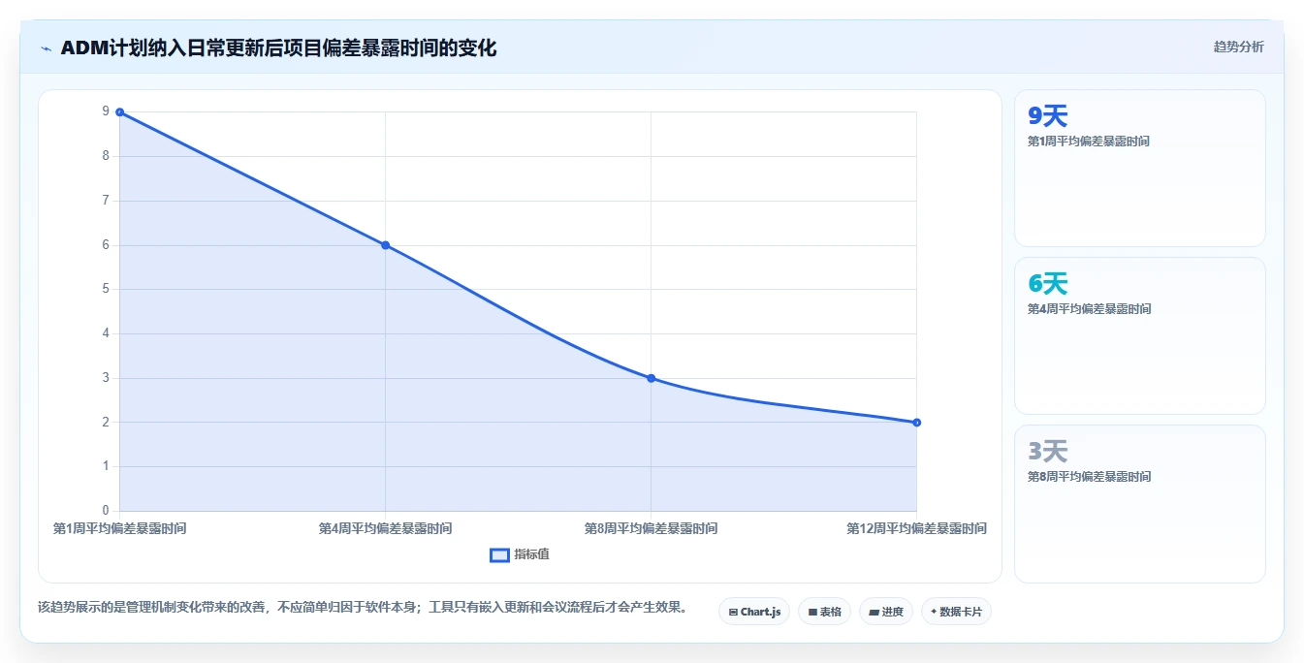Screen dimensions: 1304x663
Task: Click y-axis tick label 5
Action: click(x=106, y=289)
